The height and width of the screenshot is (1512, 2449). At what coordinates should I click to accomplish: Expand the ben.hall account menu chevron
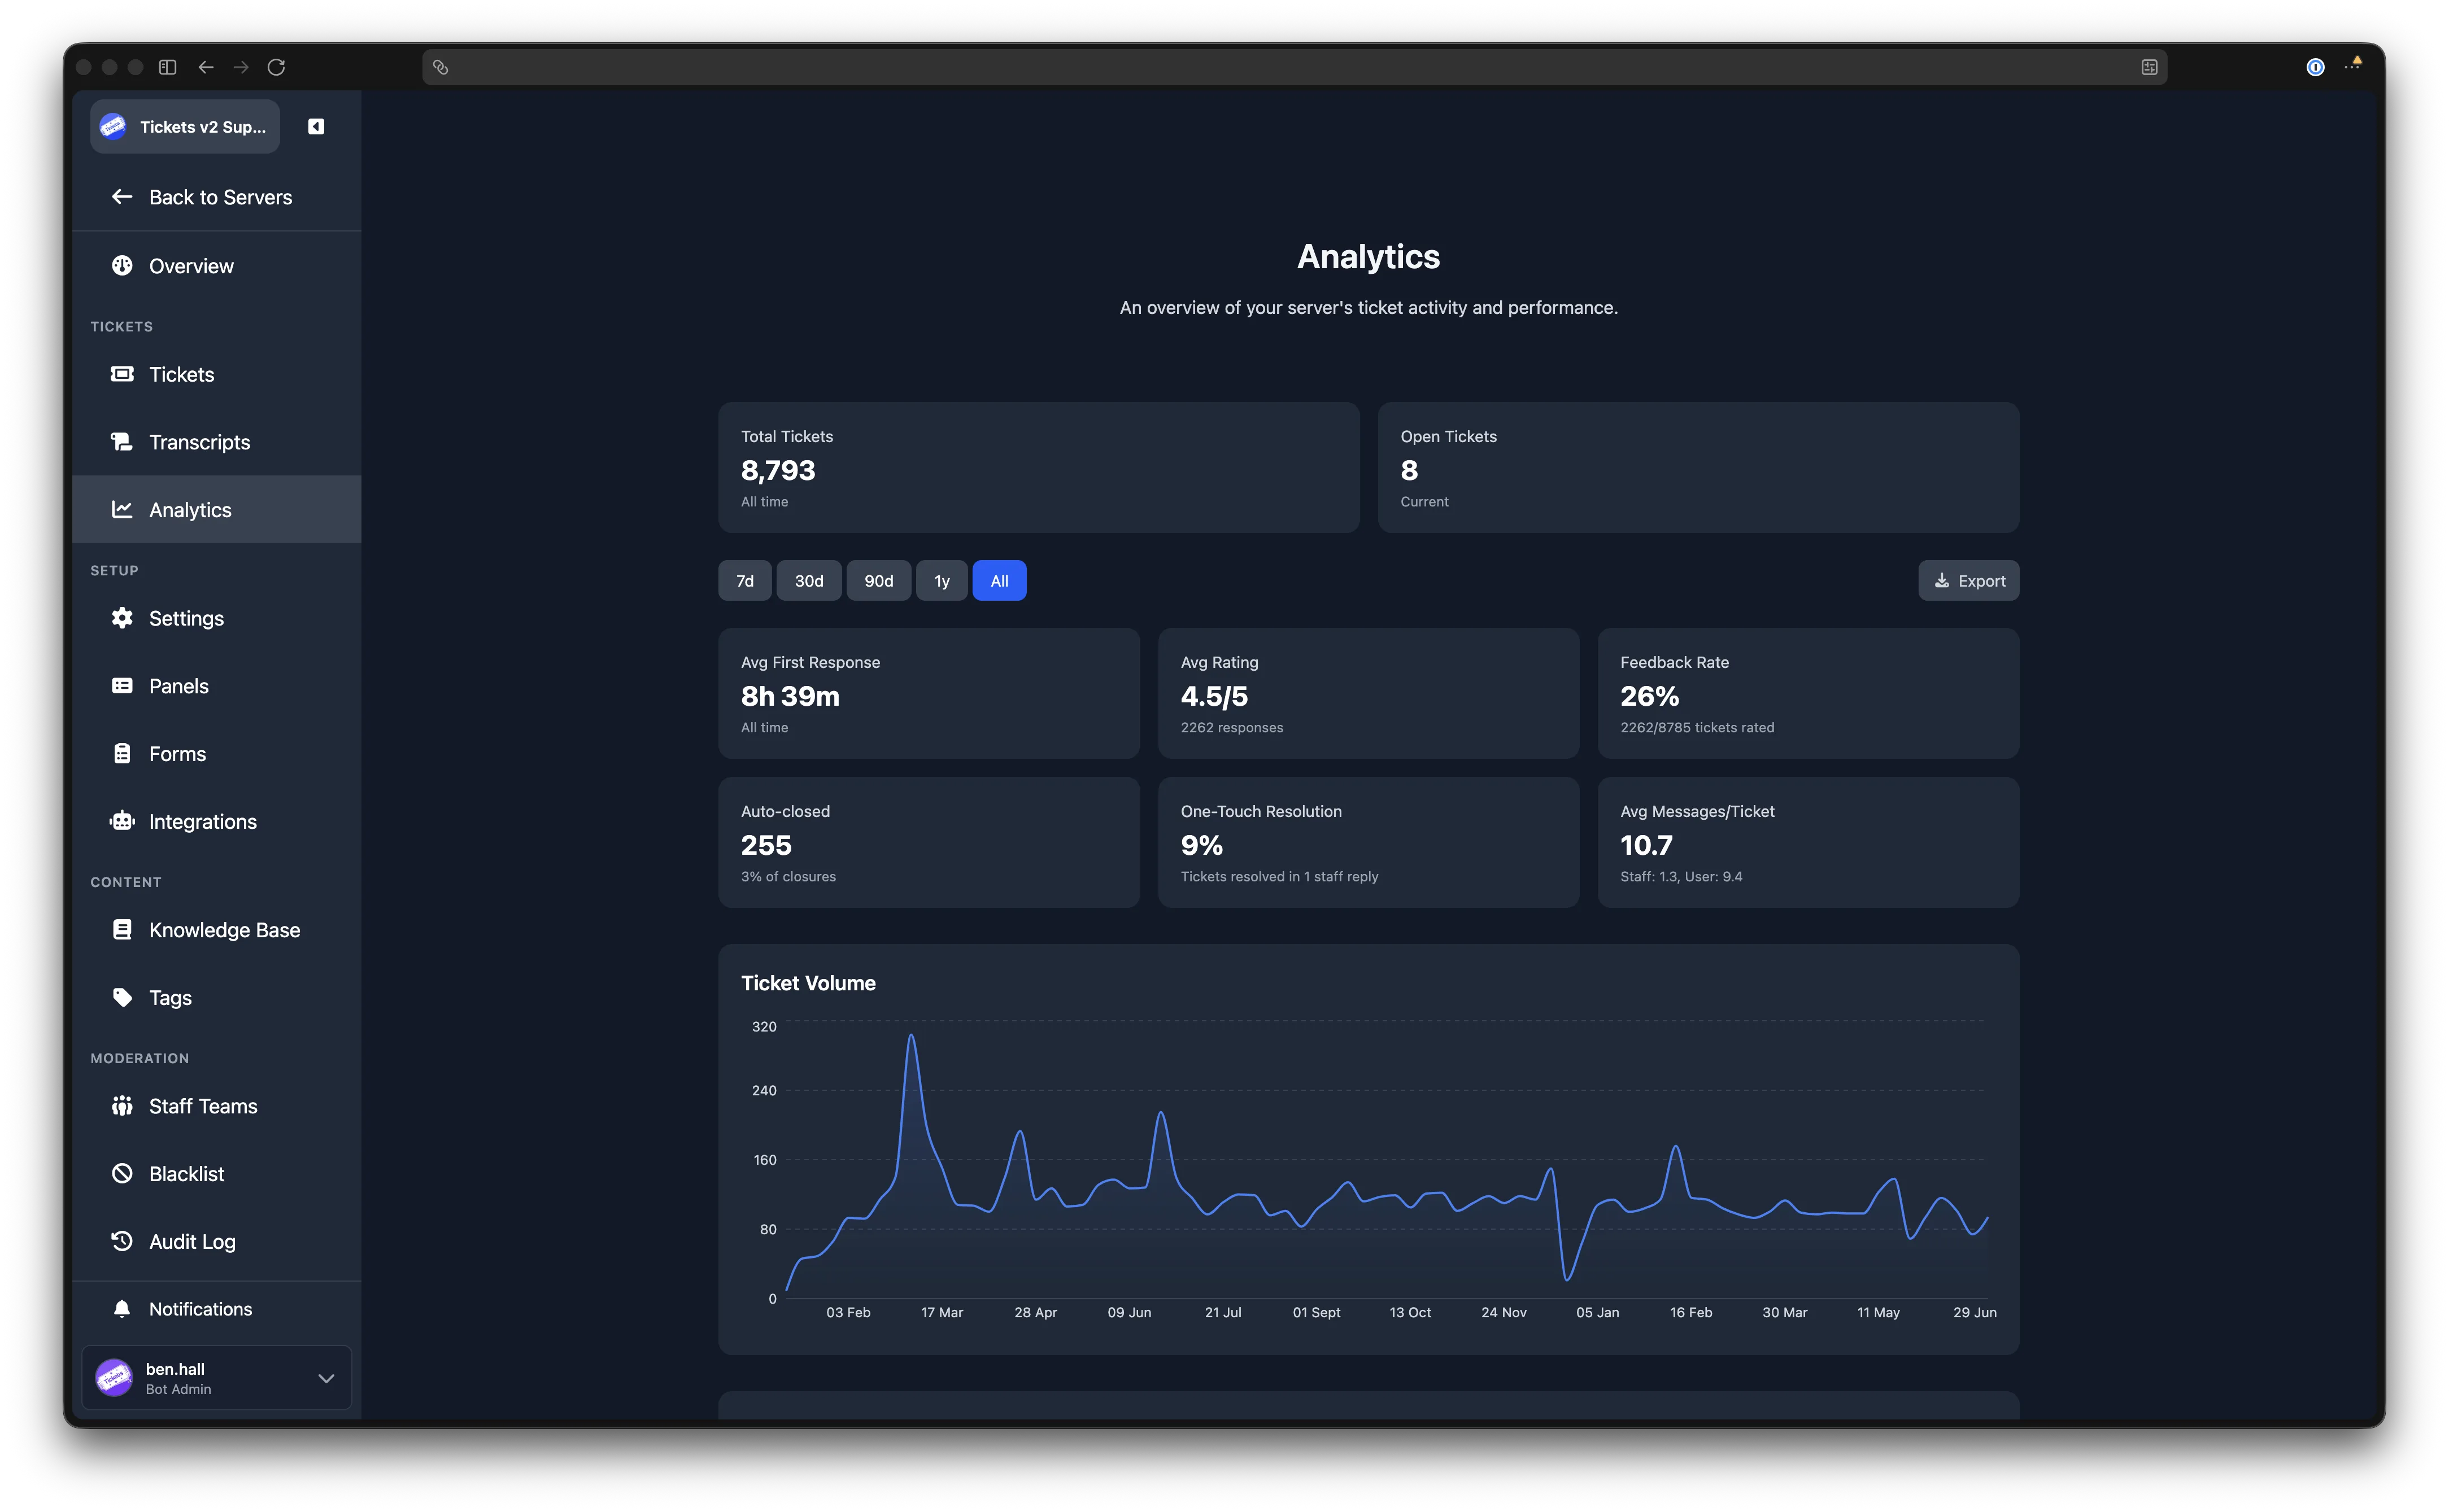point(326,1378)
